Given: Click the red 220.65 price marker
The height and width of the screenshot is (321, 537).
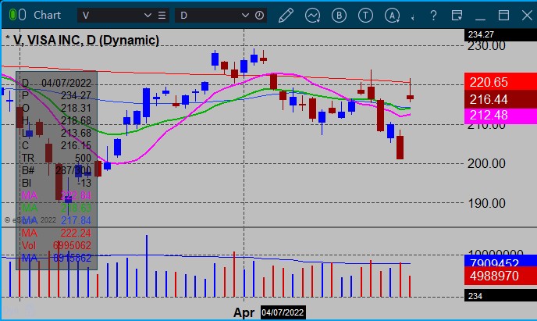Looking at the screenshot, I should [x=500, y=82].
